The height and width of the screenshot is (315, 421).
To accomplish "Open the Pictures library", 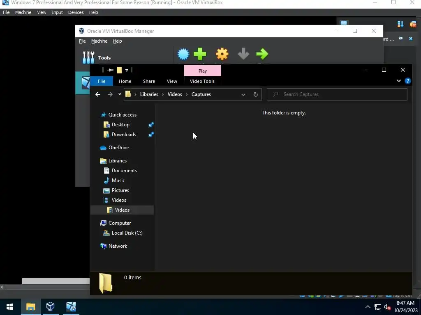I will pyautogui.click(x=120, y=190).
